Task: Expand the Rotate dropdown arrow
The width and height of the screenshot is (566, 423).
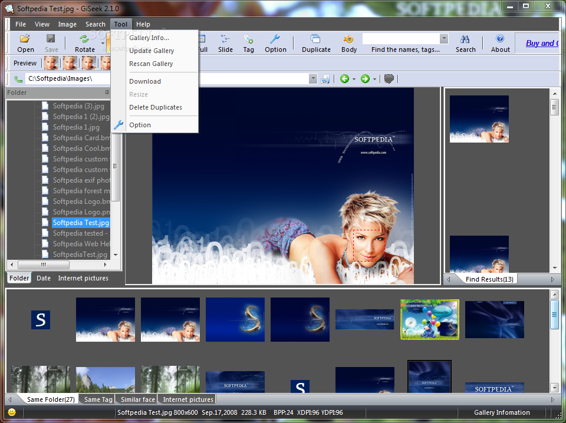Action: (x=103, y=43)
